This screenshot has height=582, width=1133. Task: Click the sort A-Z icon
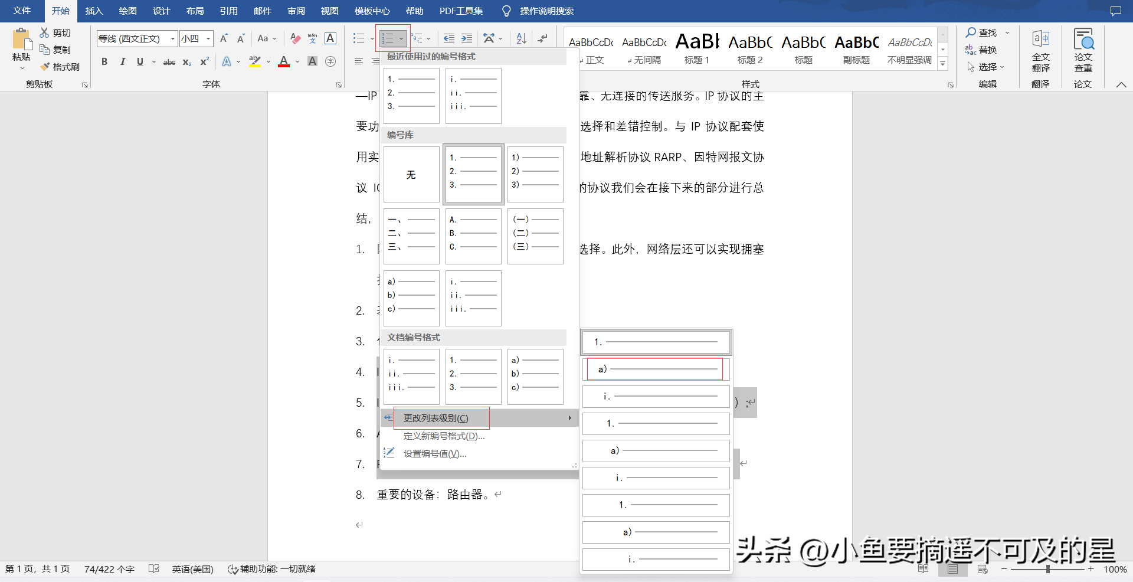point(521,38)
